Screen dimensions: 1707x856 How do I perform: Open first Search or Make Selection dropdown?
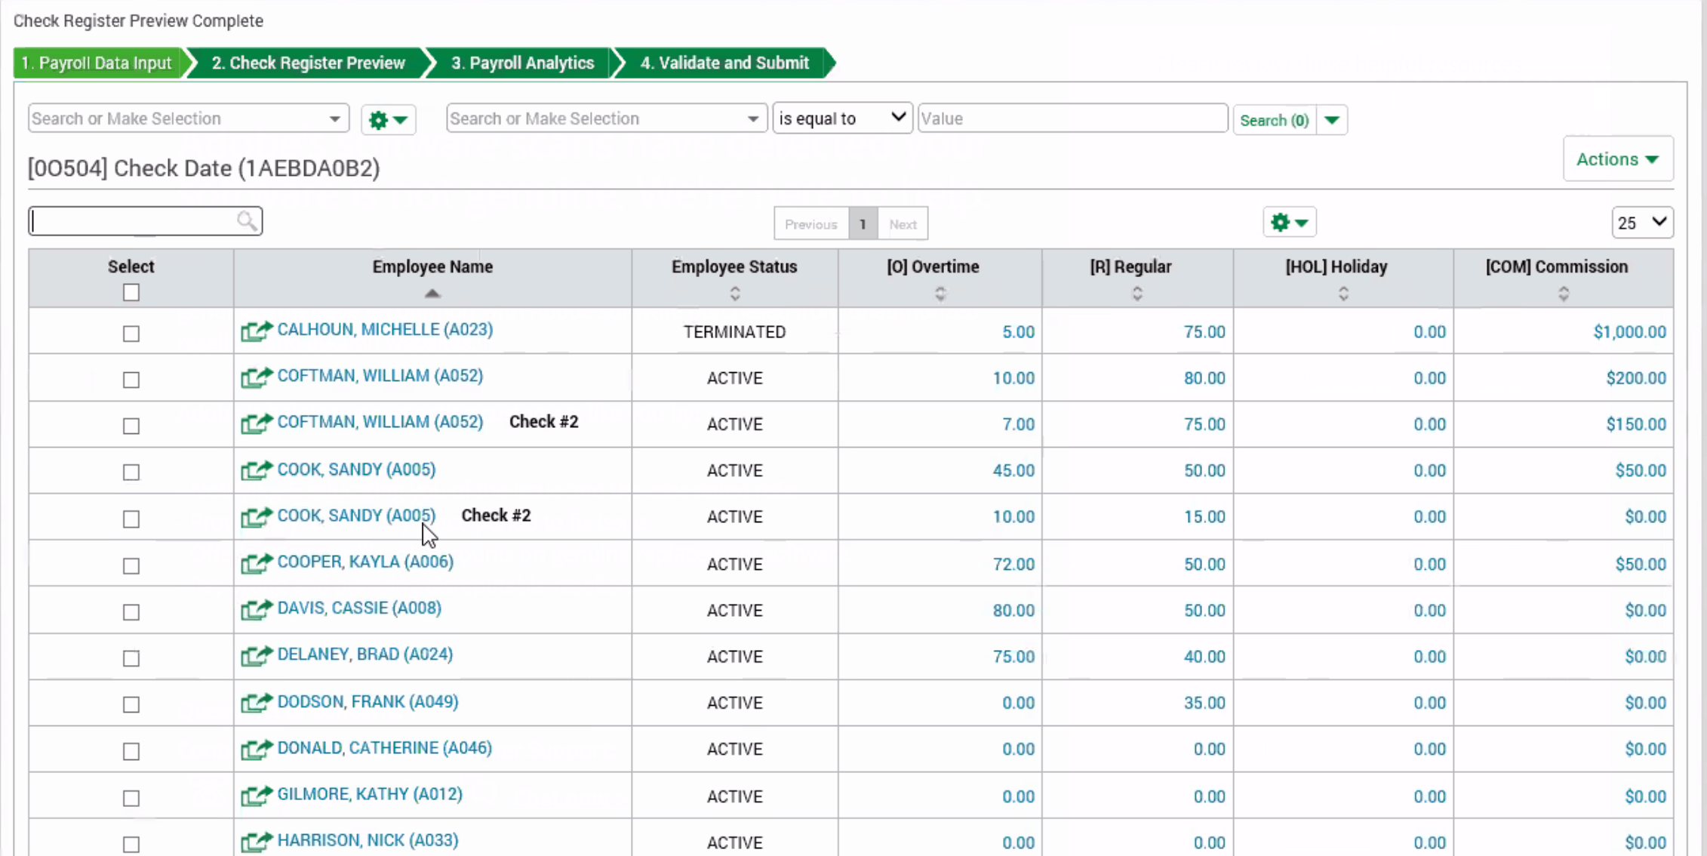click(189, 119)
